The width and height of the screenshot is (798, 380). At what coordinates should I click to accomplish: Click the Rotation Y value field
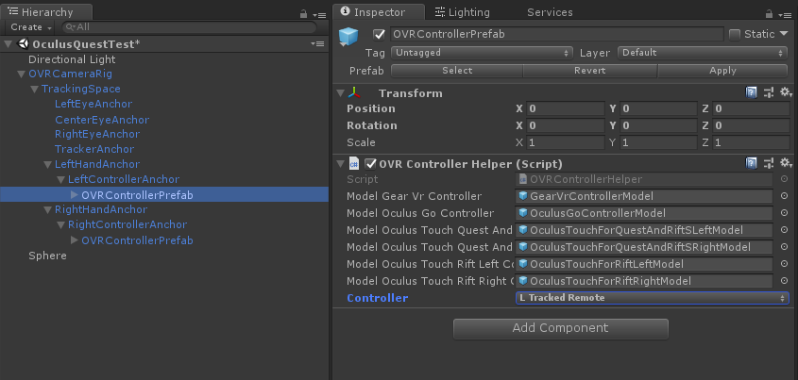coord(658,125)
